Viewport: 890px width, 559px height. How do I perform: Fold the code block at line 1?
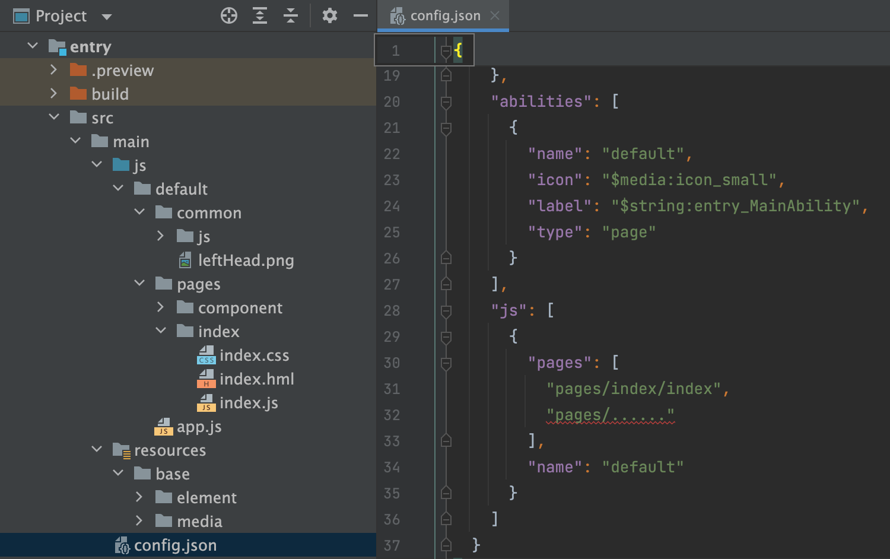tap(446, 51)
